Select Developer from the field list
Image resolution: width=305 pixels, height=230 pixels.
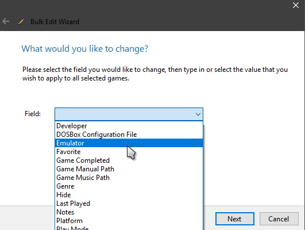129,126
